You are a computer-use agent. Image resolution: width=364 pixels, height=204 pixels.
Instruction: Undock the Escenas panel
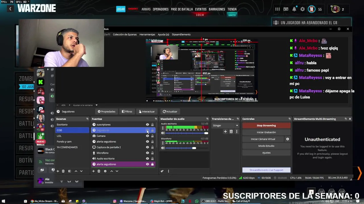pyautogui.click(x=87, y=119)
